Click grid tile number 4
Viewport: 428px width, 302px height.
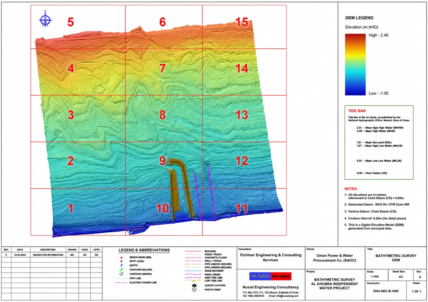[x=71, y=68]
